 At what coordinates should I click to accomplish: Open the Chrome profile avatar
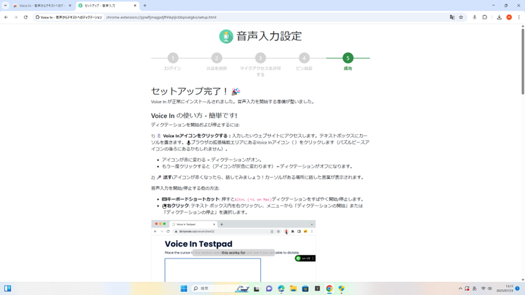click(509, 17)
